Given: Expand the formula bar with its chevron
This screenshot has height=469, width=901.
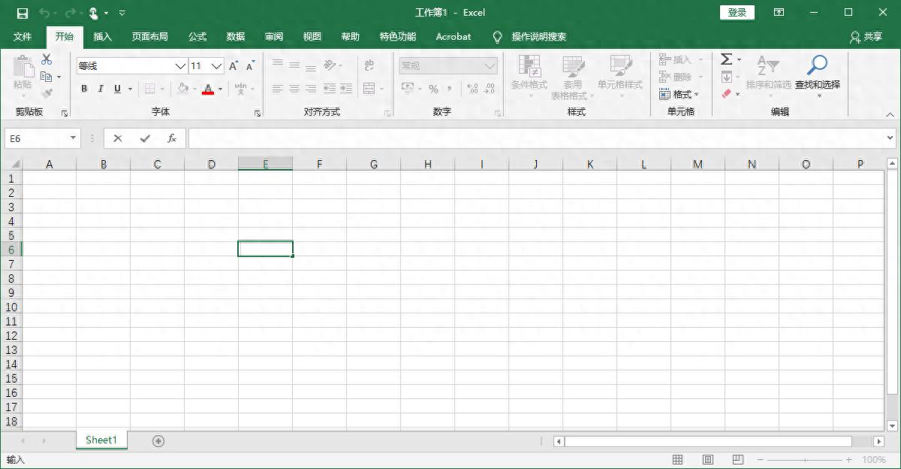Looking at the screenshot, I should [x=890, y=138].
